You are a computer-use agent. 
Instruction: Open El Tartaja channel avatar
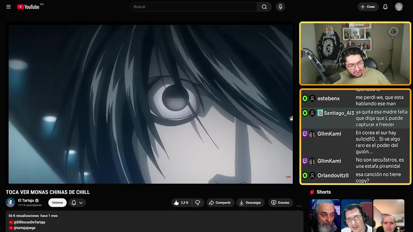10,202
